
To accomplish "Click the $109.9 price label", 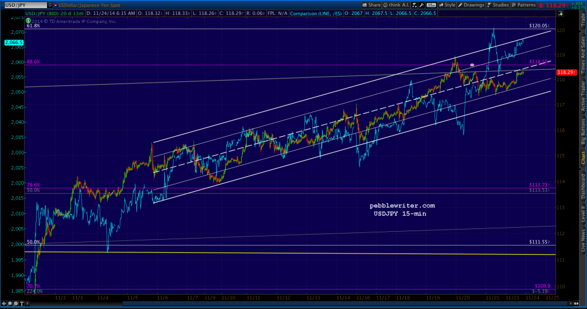I will [x=543, y=286].
